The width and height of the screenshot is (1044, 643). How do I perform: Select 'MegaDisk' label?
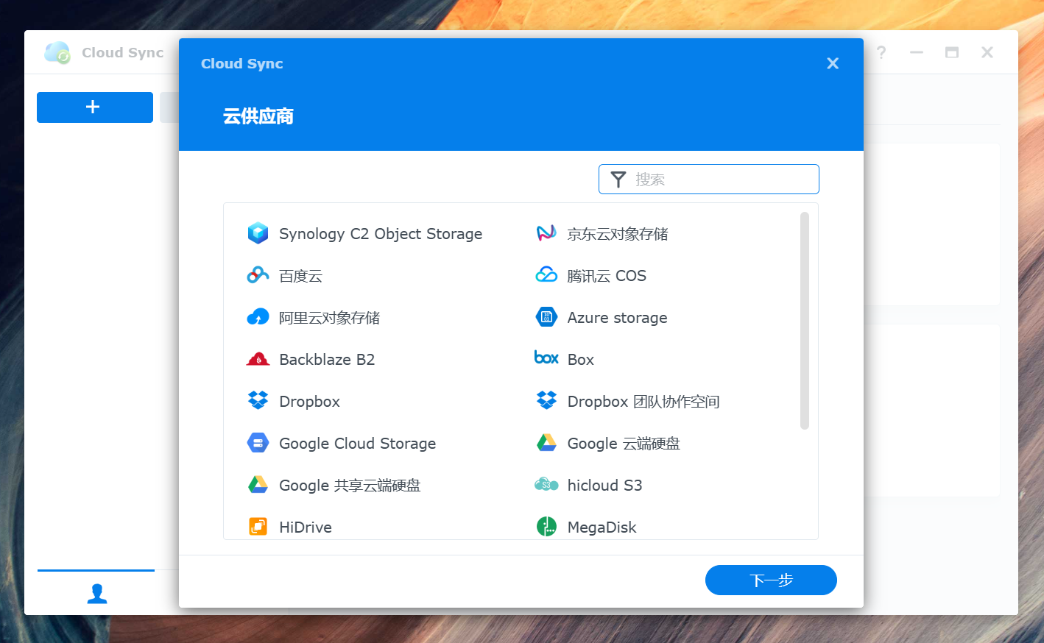click(602, 527)
